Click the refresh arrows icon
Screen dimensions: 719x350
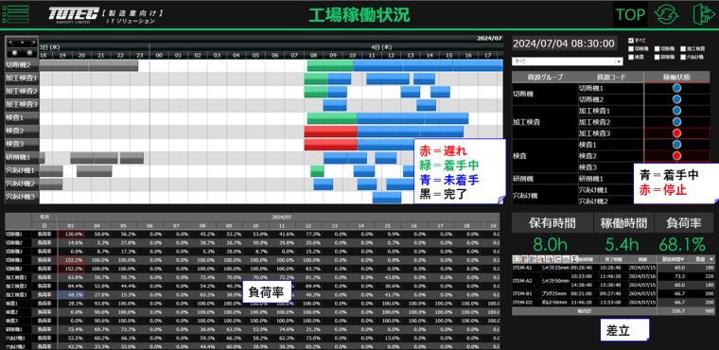pyautogui.click(x=666, y=14)
